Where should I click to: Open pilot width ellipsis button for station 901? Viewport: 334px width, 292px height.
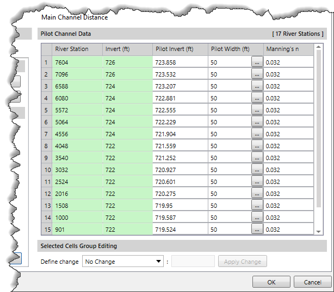pyautogui.click(x=257, y=229)
